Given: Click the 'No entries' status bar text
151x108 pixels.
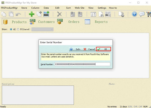Looking at the screenshot, I should pos(112,106).
